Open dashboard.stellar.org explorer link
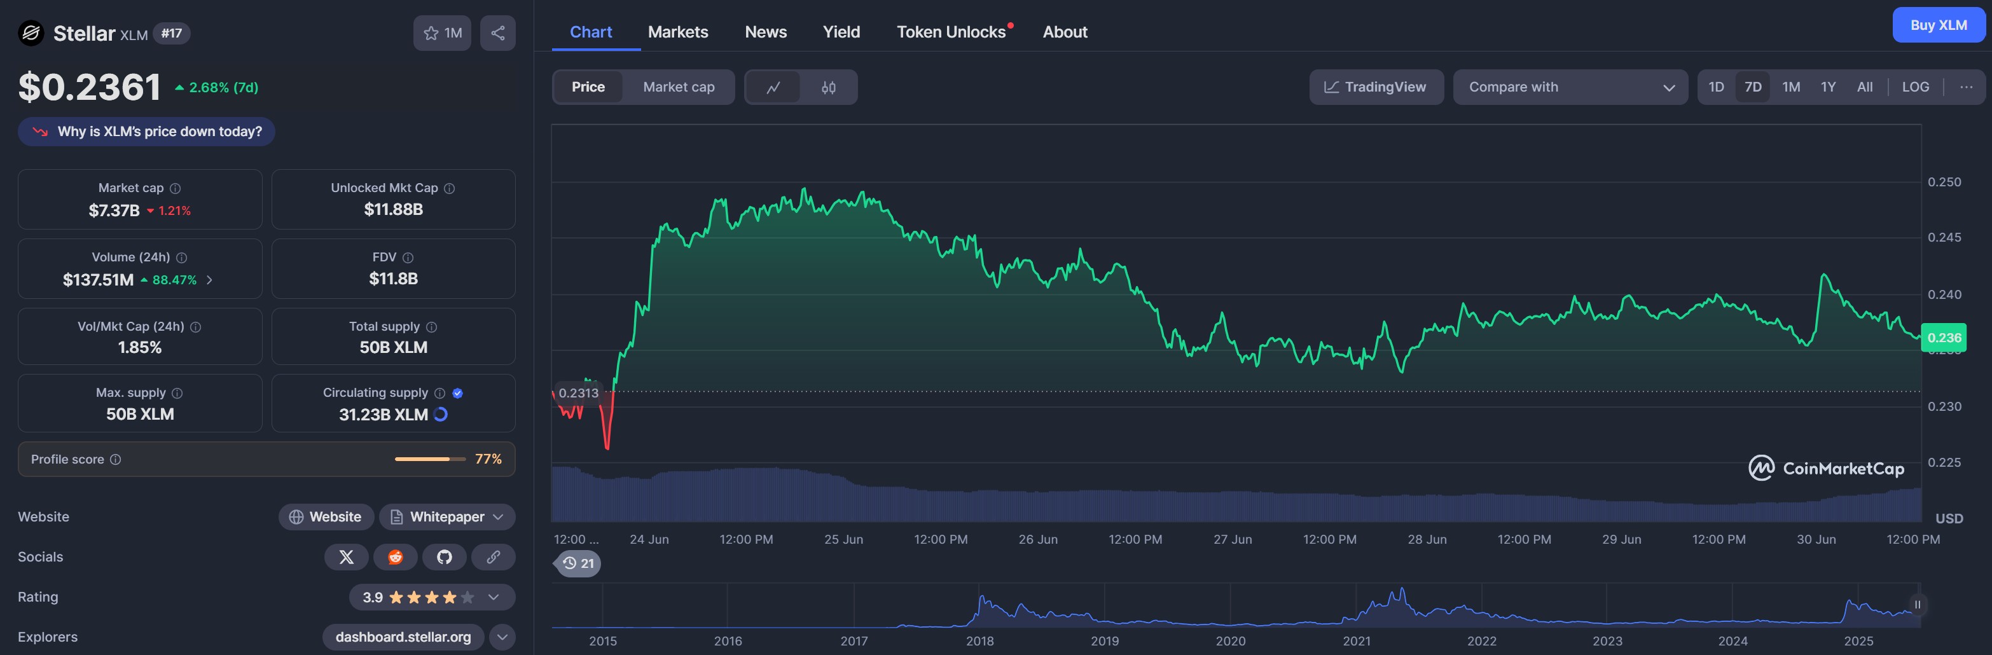The image size is (1992, 655). [x=403, y=637]
